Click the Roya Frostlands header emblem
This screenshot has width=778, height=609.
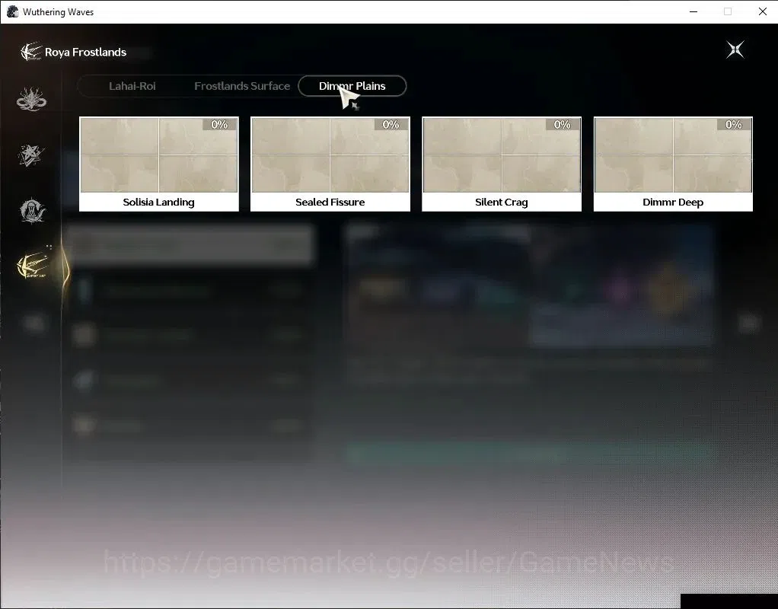click(x=30, y=52)
